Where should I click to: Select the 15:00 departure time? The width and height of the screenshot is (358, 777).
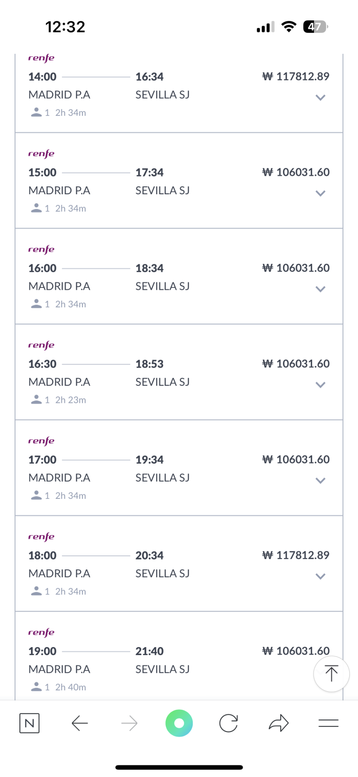click(x=42, y=172)
